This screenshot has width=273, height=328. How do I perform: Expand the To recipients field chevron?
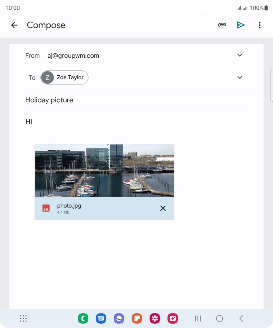tap(240, 77)
